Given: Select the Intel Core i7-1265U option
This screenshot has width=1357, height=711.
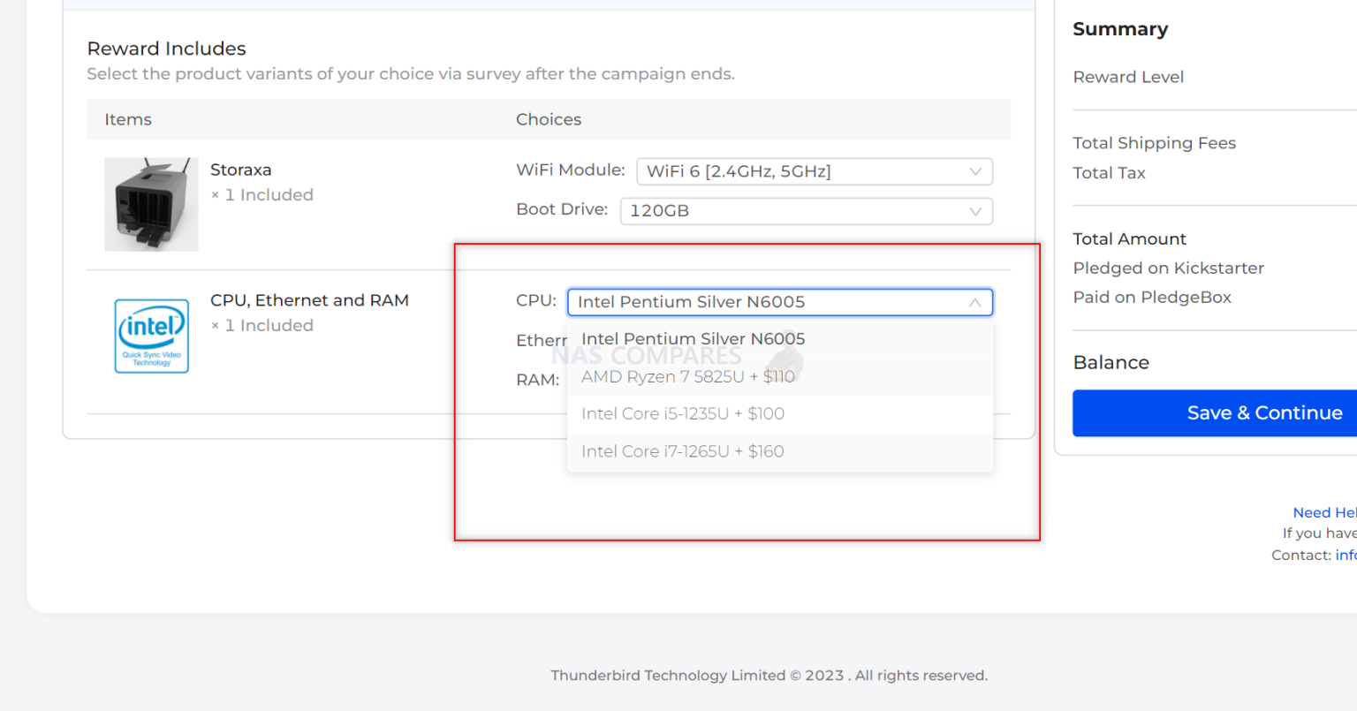Looking at the screenshot, I should tap(681, 450).
